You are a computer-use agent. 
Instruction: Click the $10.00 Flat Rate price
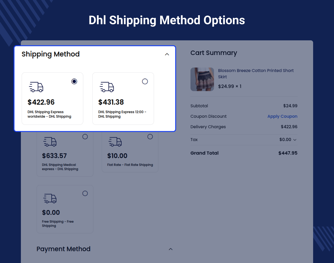click(117, 156)
